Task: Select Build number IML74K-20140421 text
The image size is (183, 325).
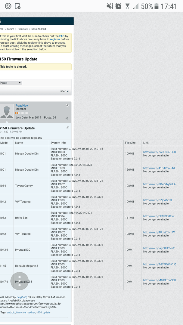Action: pos(71,213)
